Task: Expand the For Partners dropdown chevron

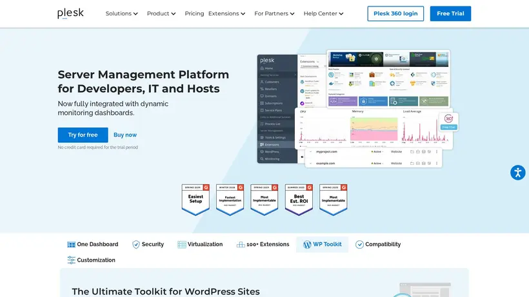Action: coord(292,14)
